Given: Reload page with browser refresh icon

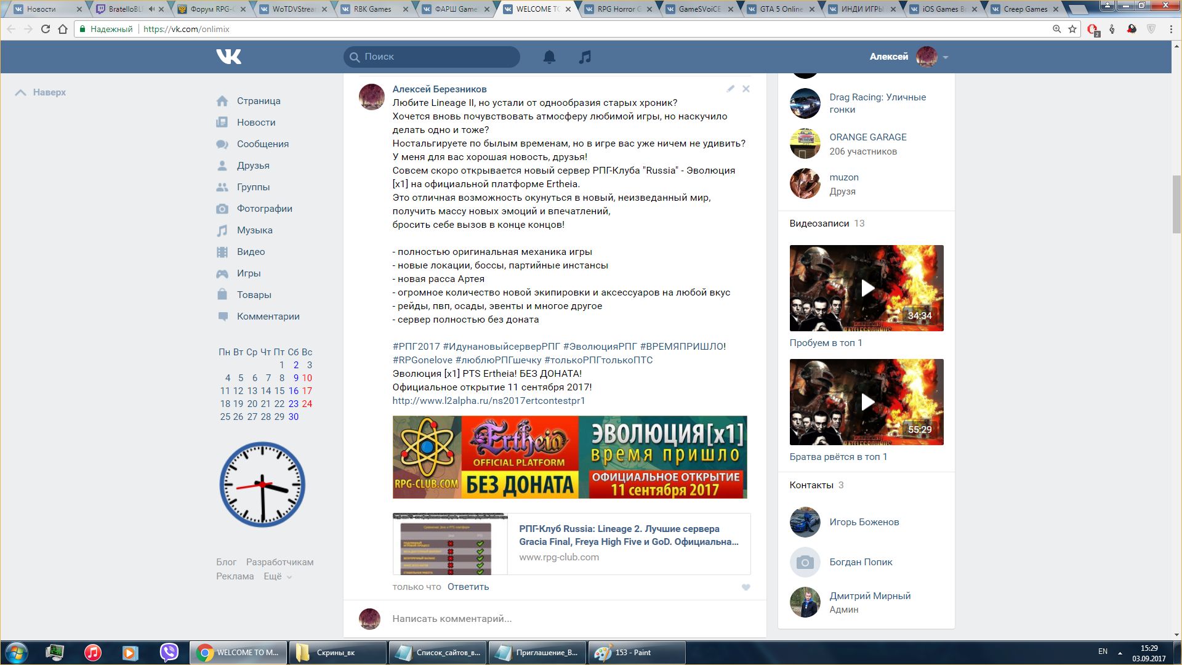Looking at the screenshot, I should (45, 29).
